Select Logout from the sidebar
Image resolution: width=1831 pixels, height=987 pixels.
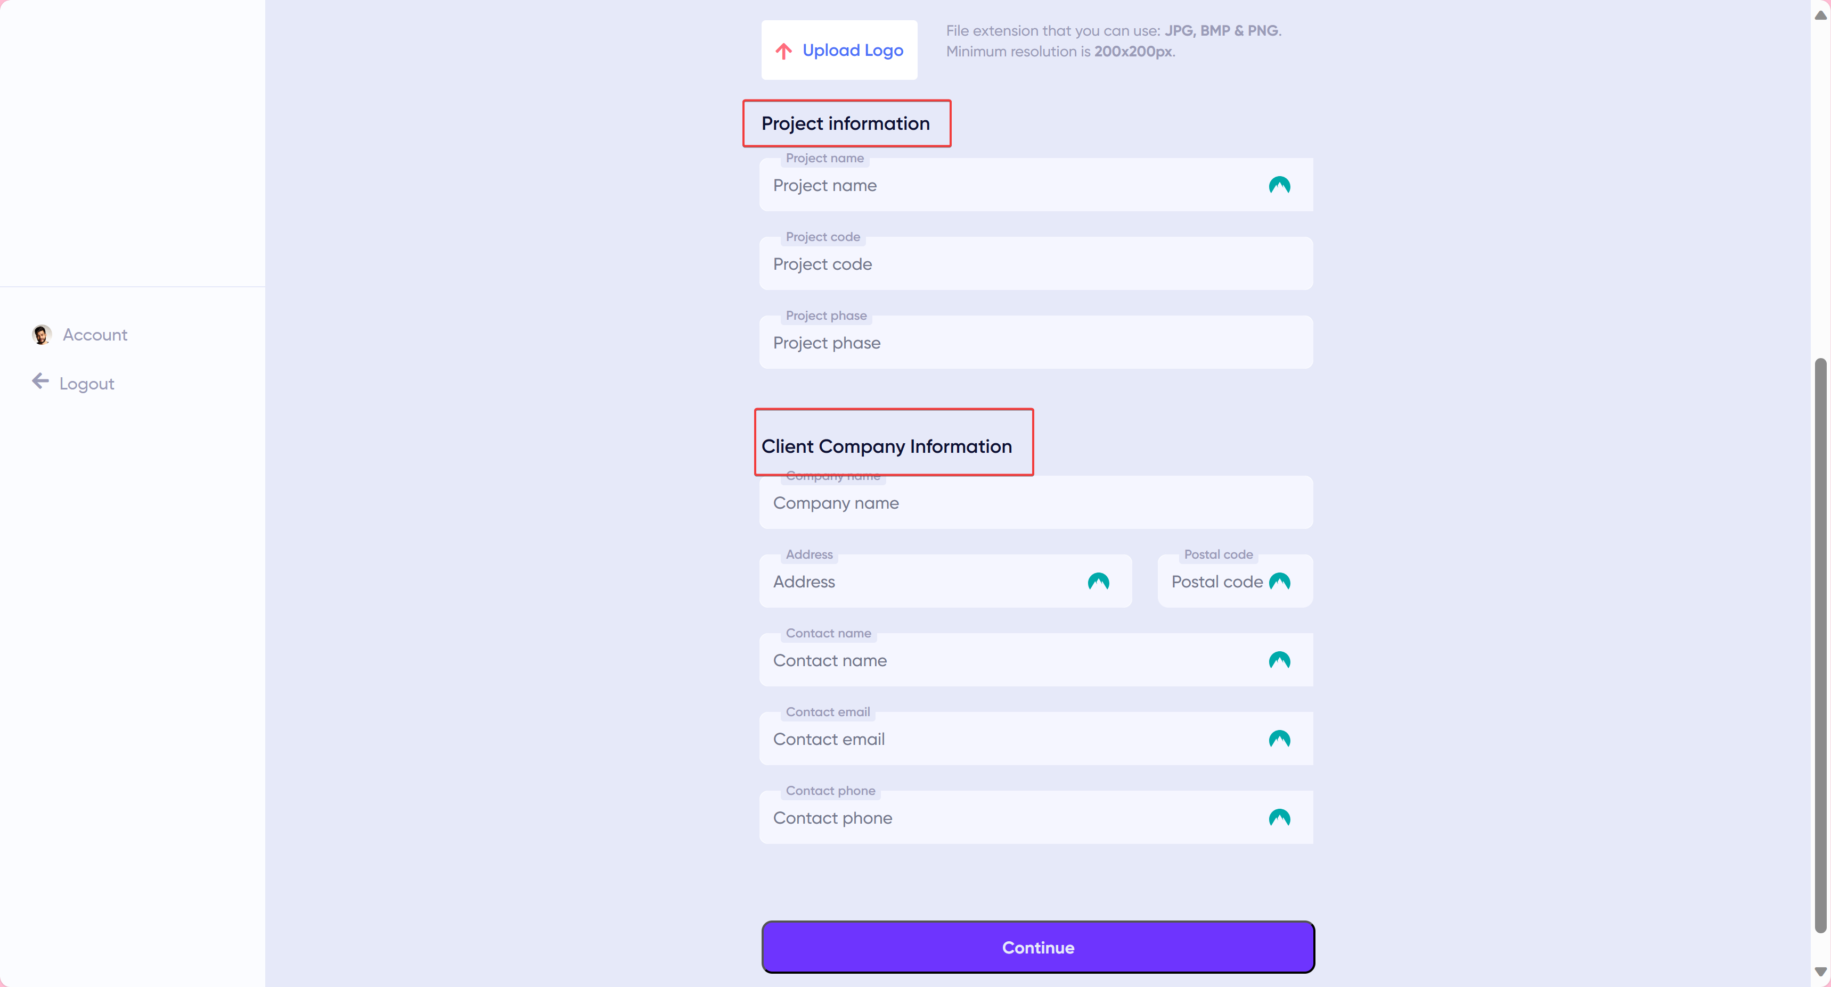click(x=85, y=383)
